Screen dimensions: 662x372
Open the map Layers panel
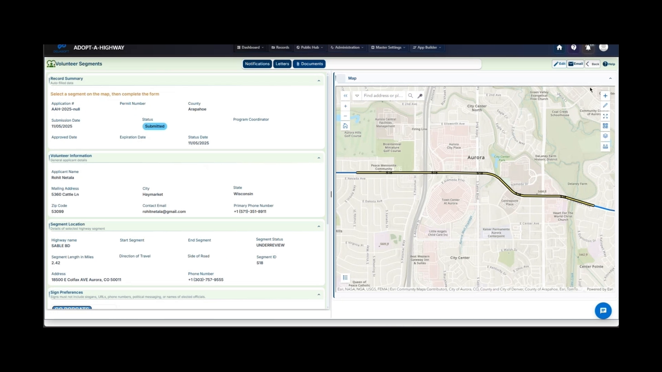click(605, 136)
